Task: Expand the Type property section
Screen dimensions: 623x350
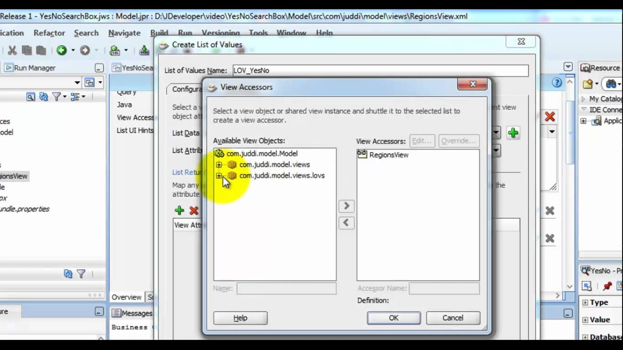Action: [x=585, y=302]
